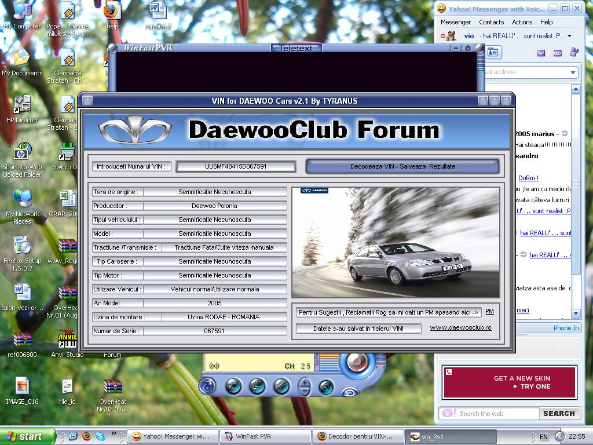
Task: Switch to WinFast PVR taskbar button
Action: 265,436
